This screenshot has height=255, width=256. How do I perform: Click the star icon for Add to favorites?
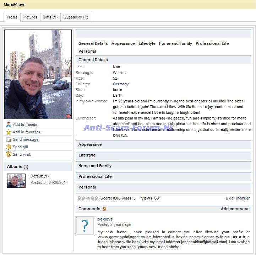[x=9, y=132]
